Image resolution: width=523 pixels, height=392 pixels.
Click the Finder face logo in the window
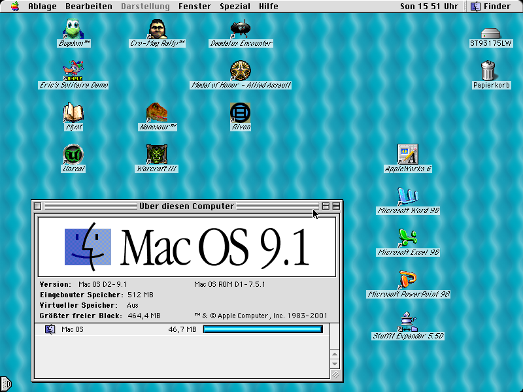point(88,247)
